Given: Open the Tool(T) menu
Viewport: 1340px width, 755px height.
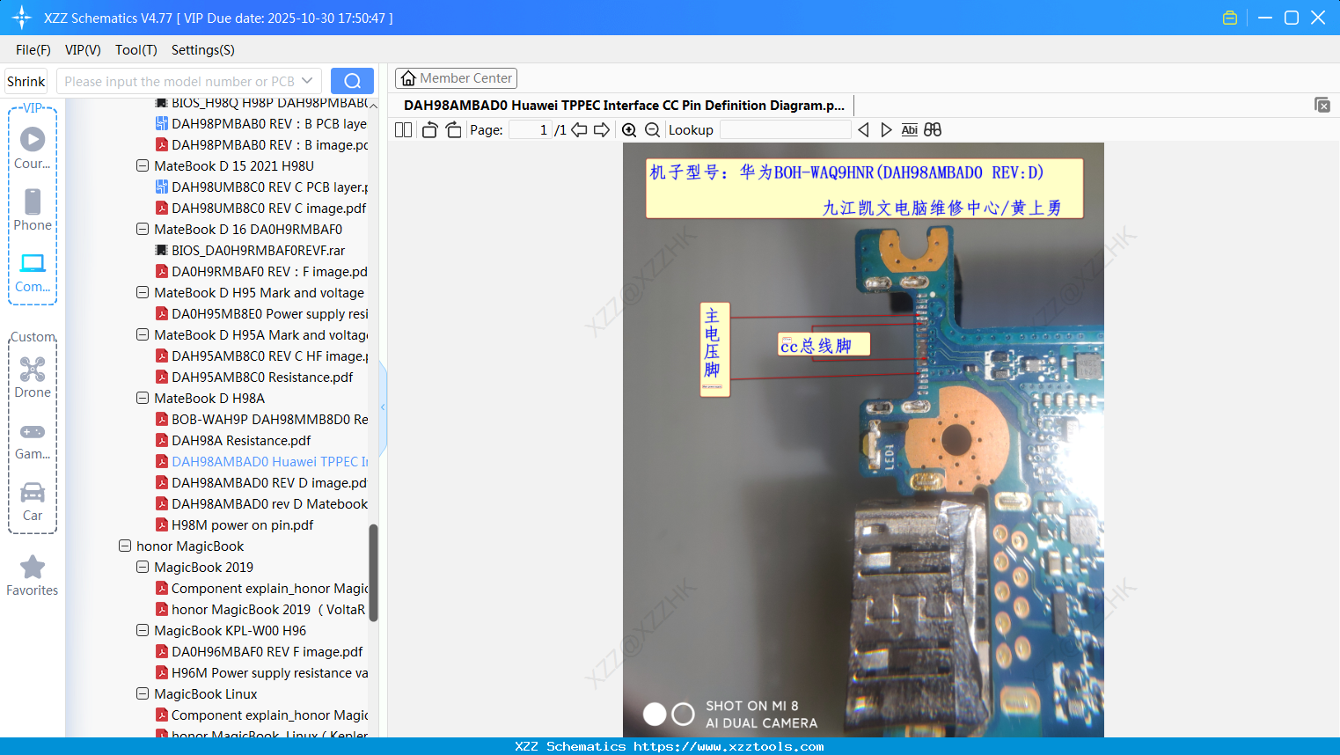Looking at the screenshot, I should tap(136, 50).
